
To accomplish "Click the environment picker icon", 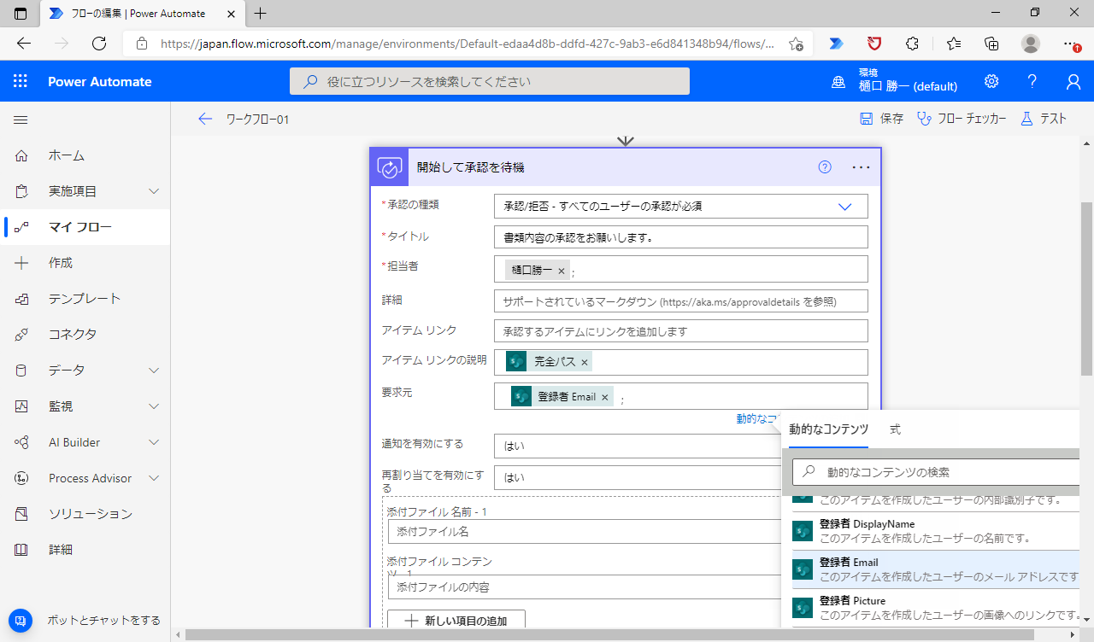I will coord(838,82).
